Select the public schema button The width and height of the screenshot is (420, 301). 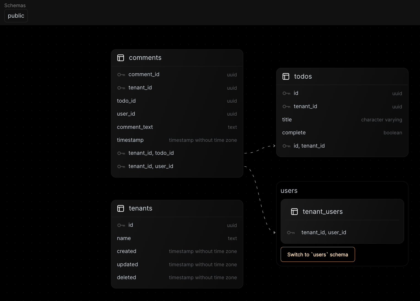click(x=16, y=16)
